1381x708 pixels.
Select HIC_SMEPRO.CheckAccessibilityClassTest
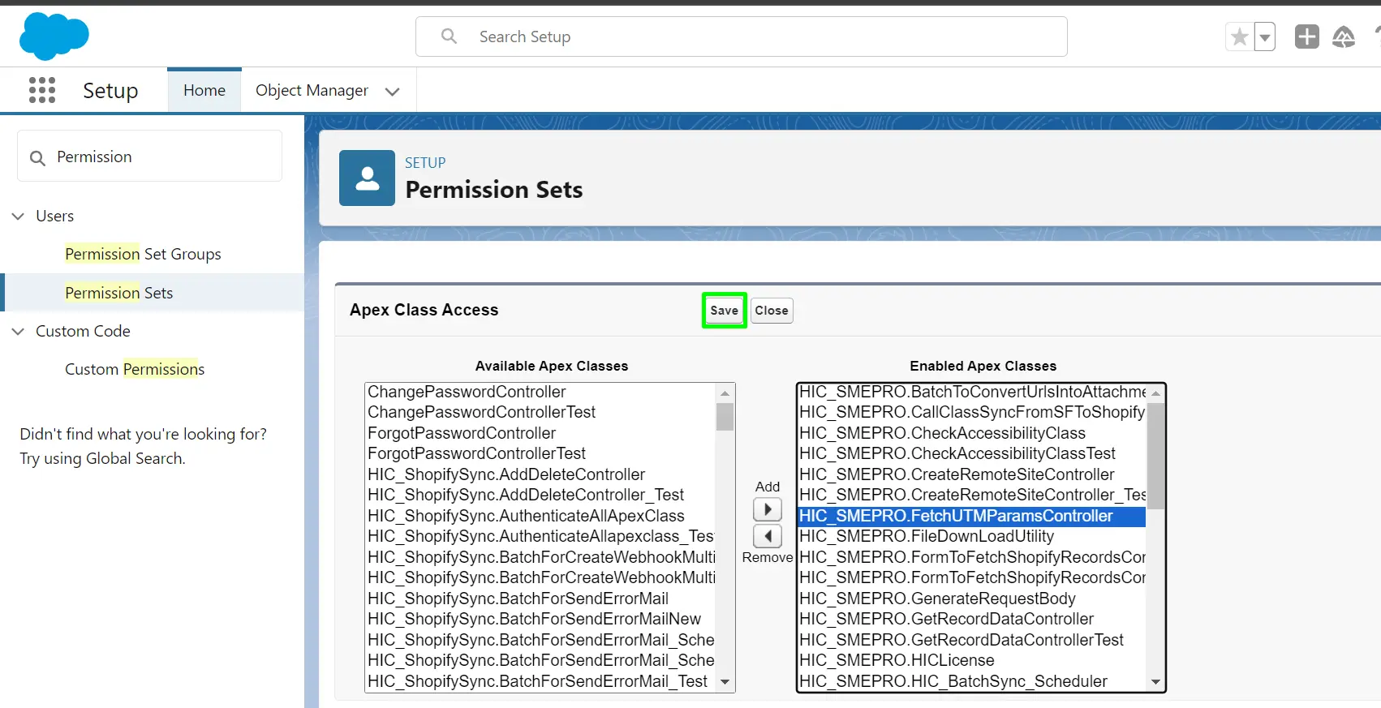tap(972, 453)
